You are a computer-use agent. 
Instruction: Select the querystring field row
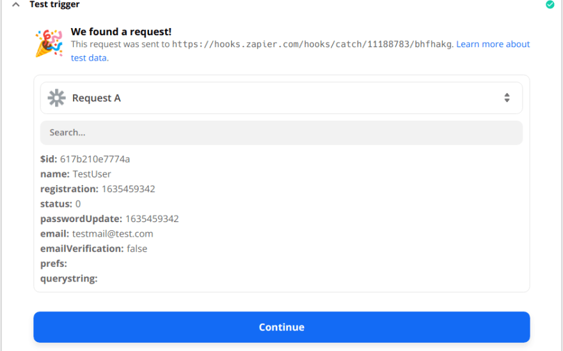click(69, 279)
